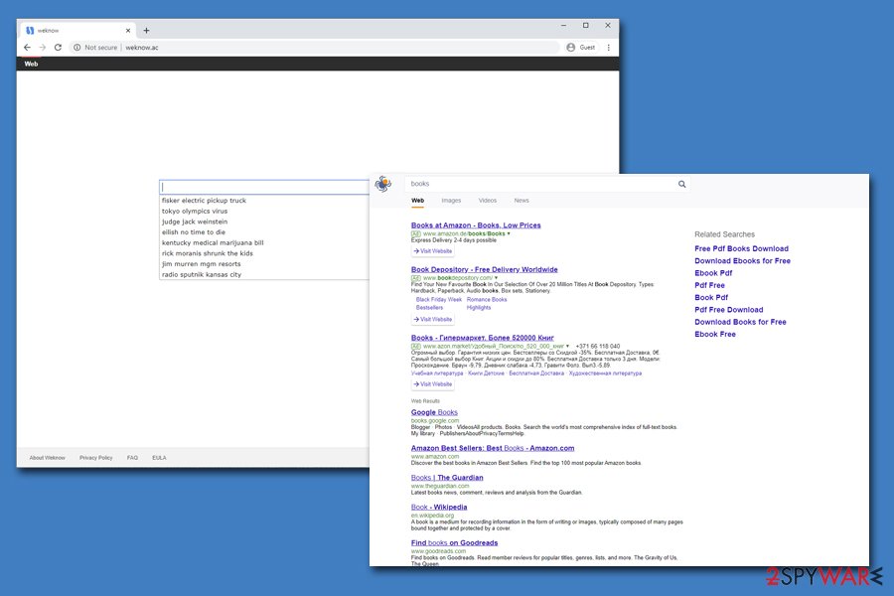Switch to the News tab
Image resolution: width=894 pixels, height=596 pixels.
521,201
